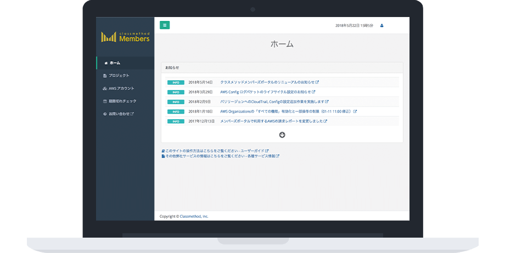Select ホーム in the sidebar

point(115,63)
